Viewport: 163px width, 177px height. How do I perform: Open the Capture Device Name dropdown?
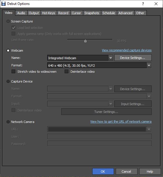(80, 89)
